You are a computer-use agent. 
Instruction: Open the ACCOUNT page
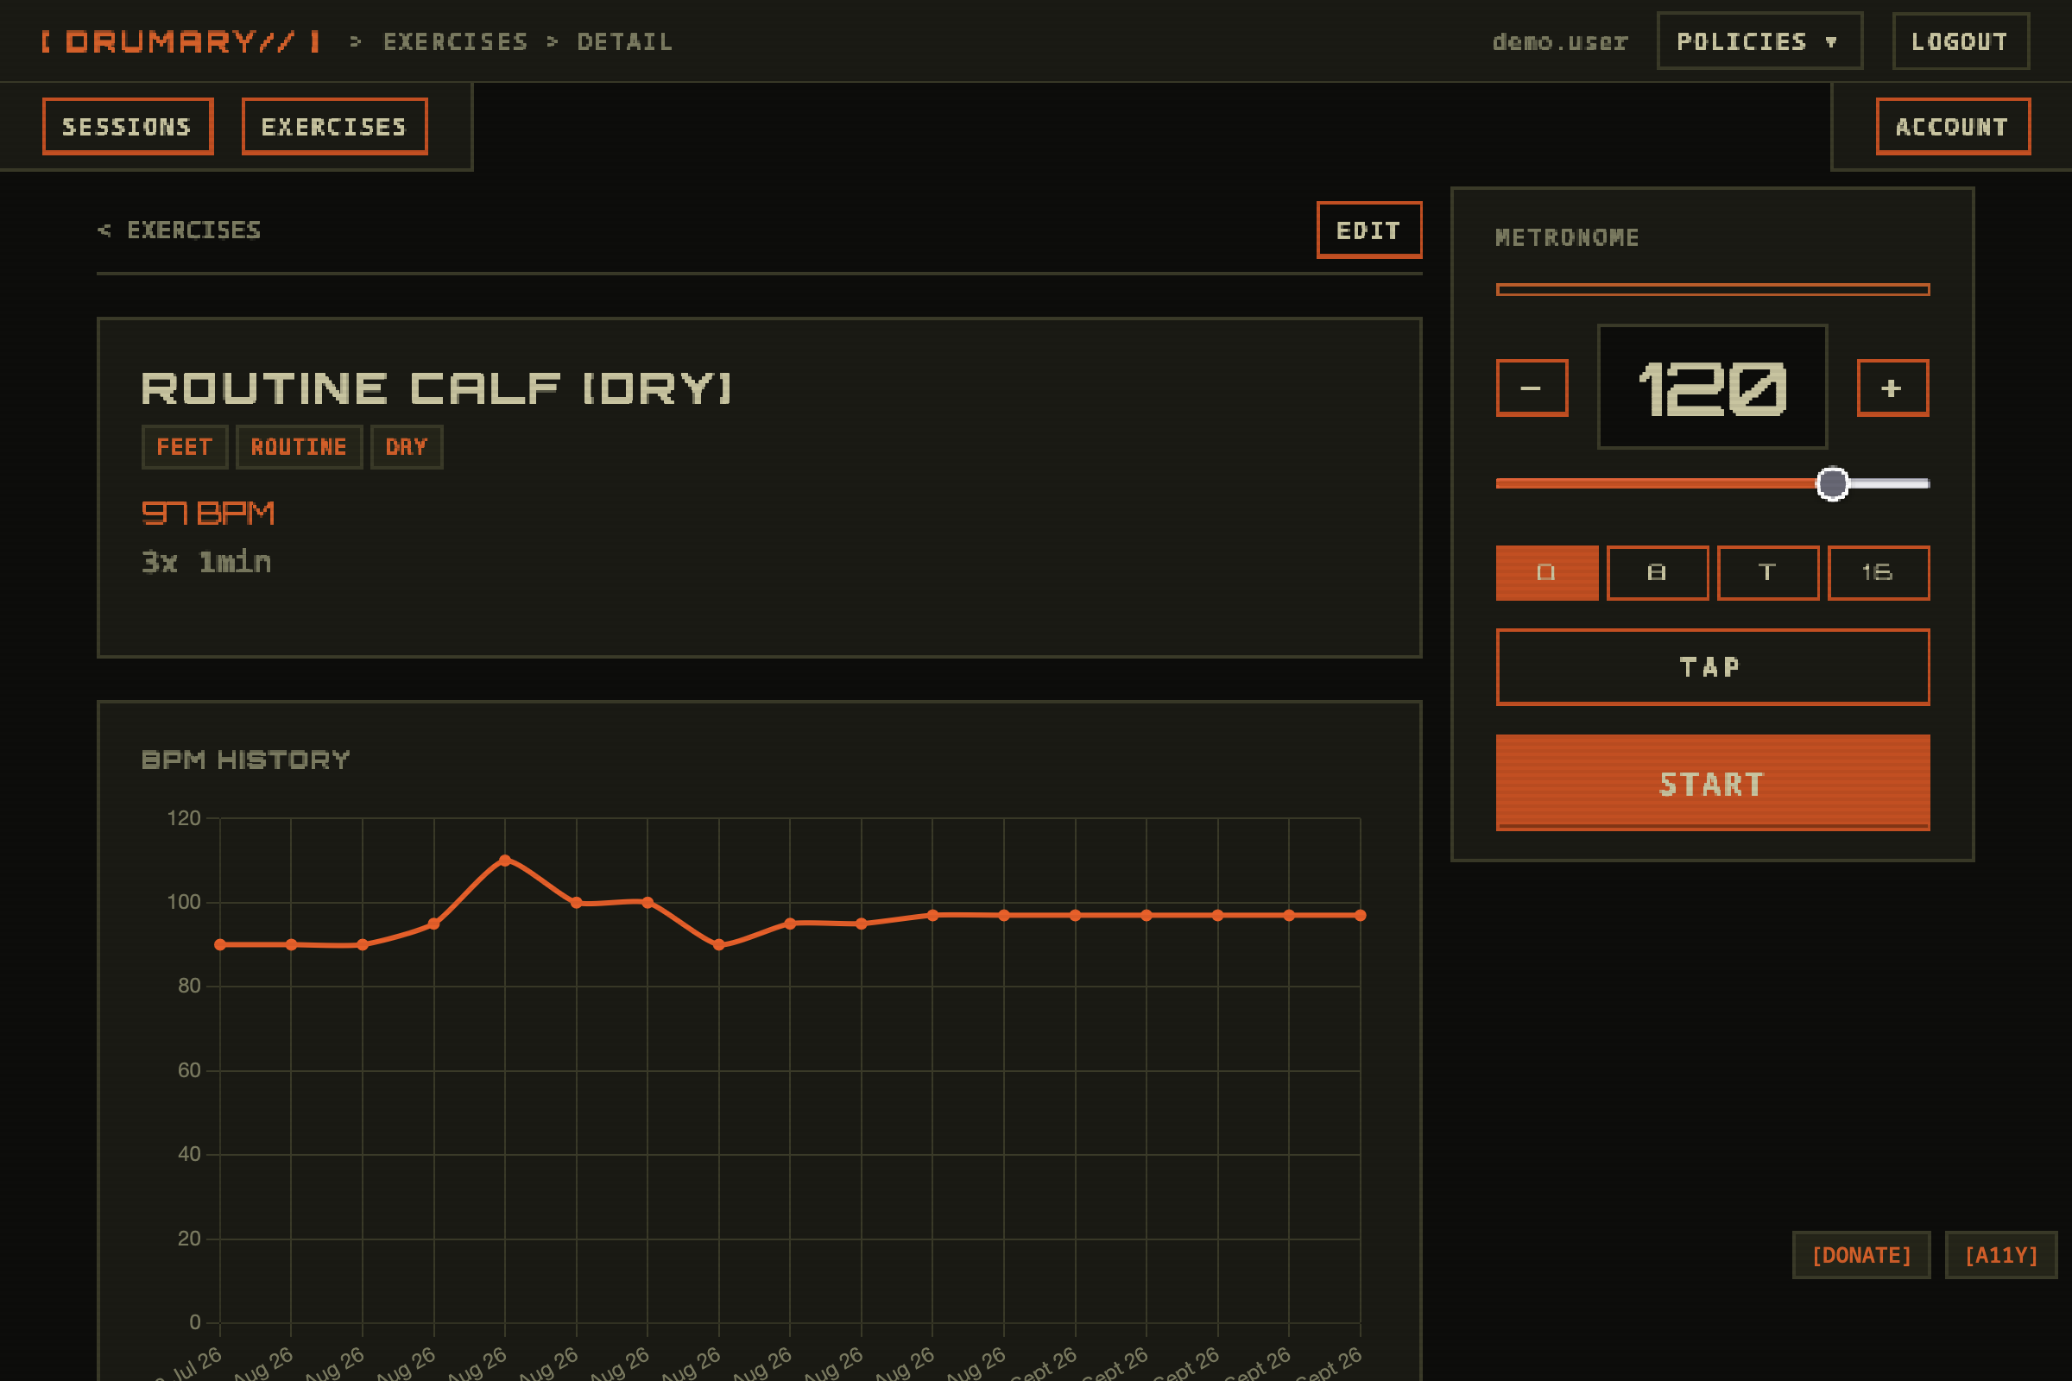(x=1953, y=127)
